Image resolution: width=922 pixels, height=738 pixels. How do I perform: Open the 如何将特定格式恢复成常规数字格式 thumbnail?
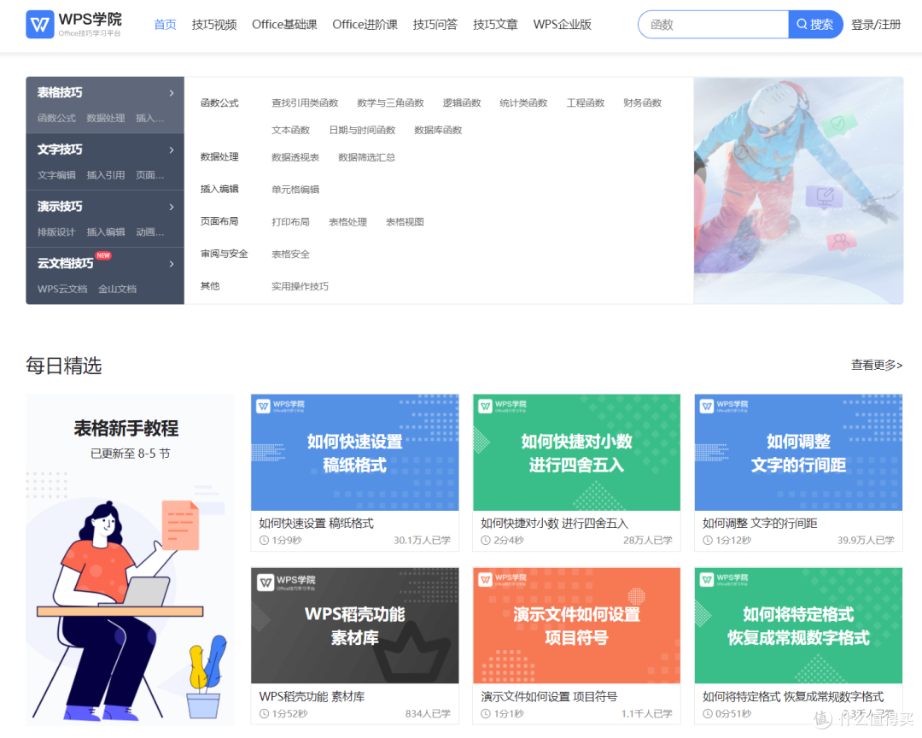pyautogui.click(x=798, y=625)
